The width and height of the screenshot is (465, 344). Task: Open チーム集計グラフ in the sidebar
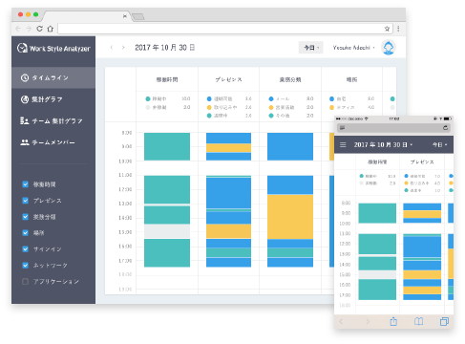[x=53, y=121]
